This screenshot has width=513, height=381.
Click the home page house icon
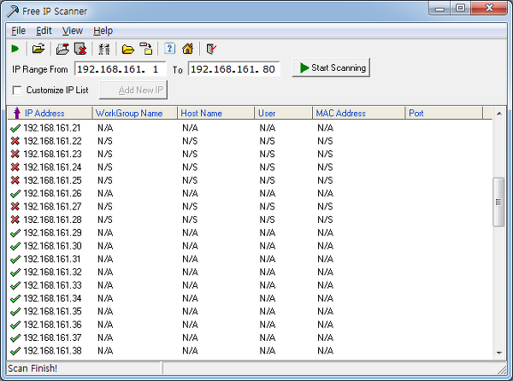188,49
